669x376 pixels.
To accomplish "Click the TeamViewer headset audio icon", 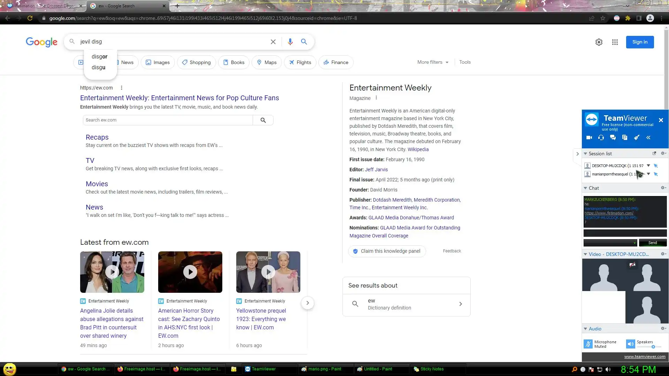I will click(601, 138).
